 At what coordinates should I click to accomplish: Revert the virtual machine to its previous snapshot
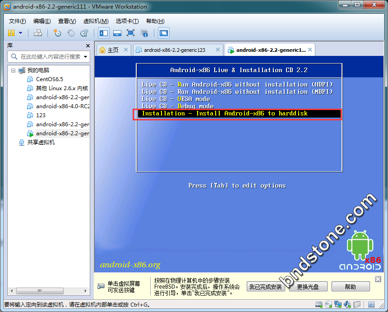click(x=71, y=33)
